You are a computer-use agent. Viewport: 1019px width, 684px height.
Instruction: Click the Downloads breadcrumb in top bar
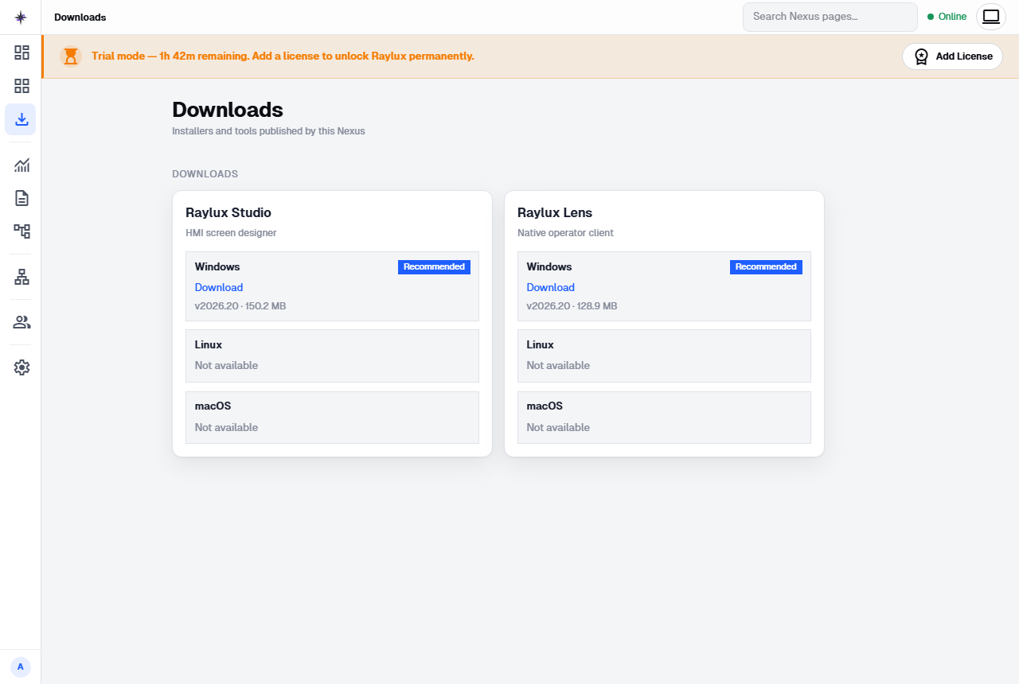pos(80,17)
